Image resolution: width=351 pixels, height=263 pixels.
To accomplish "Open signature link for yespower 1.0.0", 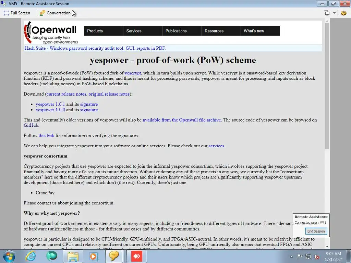I will (89, 110).
